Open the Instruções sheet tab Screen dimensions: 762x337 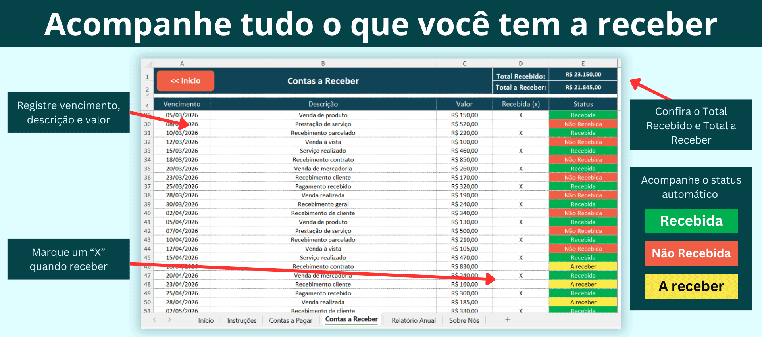coord(242,320)
